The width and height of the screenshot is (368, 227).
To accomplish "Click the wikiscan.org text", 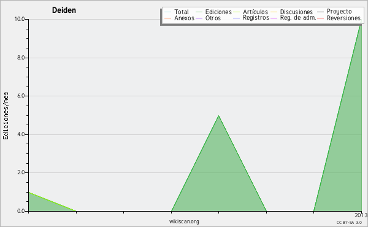I will tap(184, 221).
